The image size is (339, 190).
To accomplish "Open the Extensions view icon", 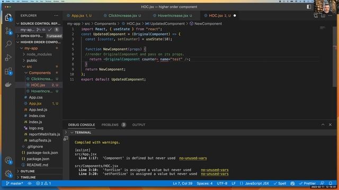I will click(8, 71).
